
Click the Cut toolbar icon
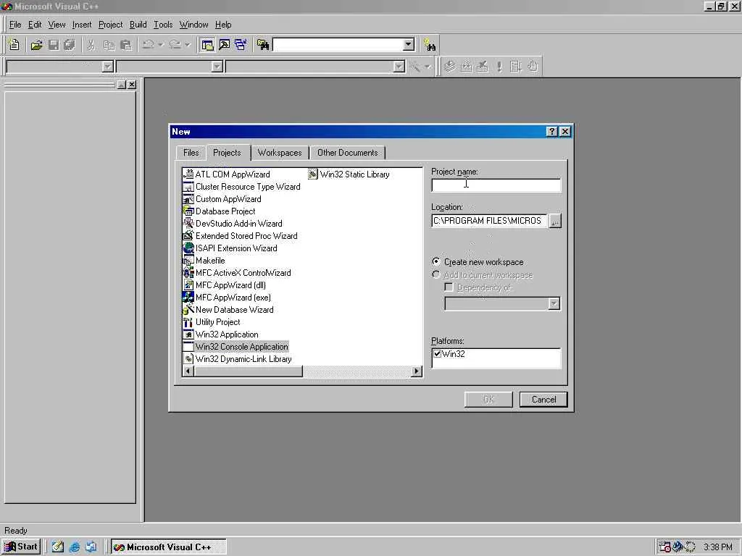click(91, 45)
